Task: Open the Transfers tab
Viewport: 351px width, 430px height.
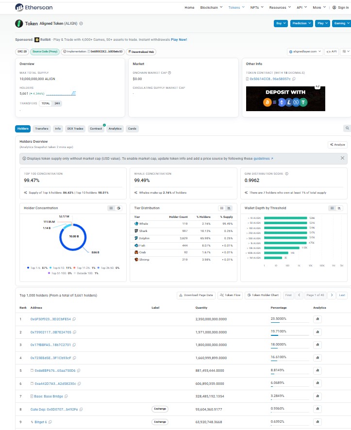Action: click(x=42, y=129)
